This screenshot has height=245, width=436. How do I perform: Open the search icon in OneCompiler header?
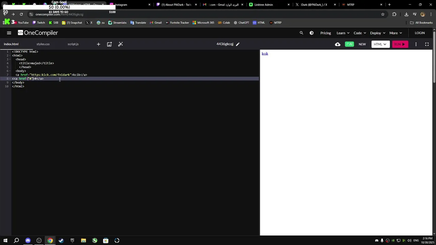click(301, 33)
